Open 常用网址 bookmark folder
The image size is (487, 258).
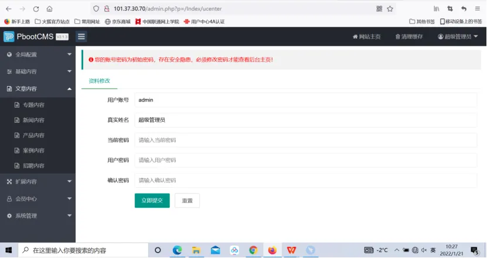87,22
